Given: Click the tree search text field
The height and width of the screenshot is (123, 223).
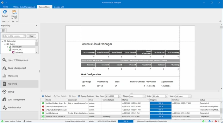Looking at the screenshot, I should 13,36.
